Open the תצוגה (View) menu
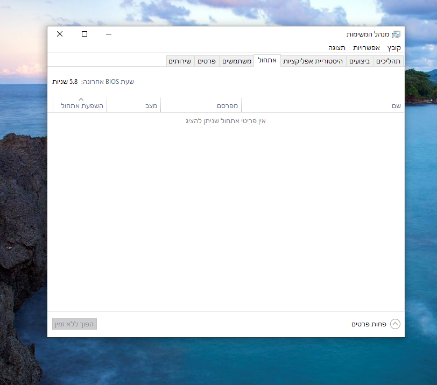 (x=337, y=48)
